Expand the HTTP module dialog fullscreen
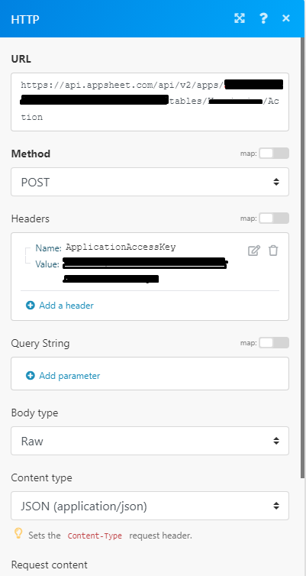The height and width of the screenshot is (576, 306). pos(240,18)
